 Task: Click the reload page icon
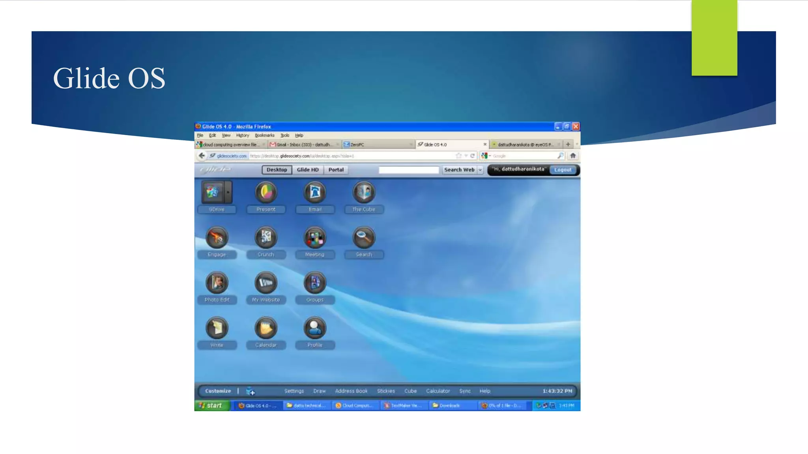pos(472,156)
